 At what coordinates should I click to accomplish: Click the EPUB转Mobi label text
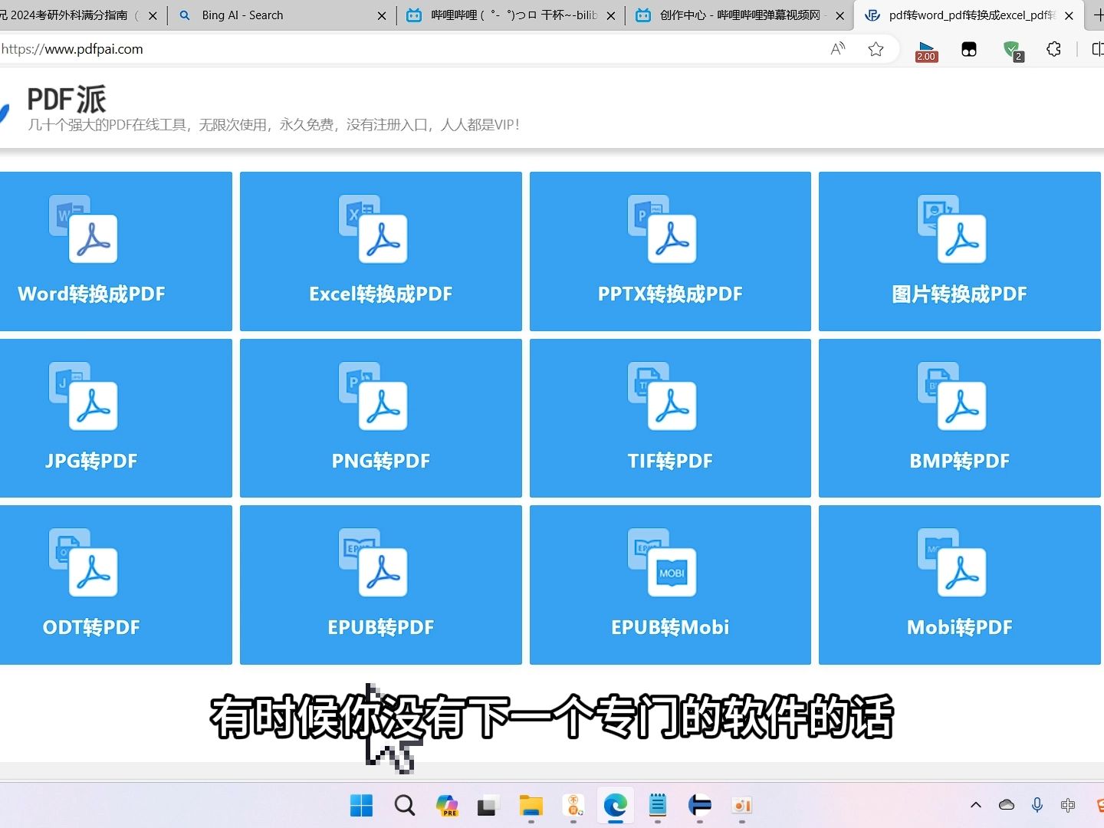pyautogui.click(x=670, y=628)
